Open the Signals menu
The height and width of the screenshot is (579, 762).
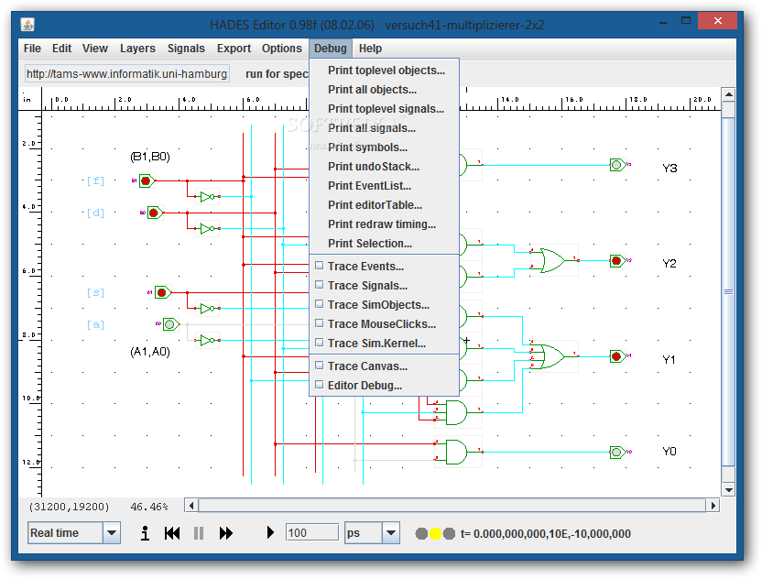pos(186,49)
